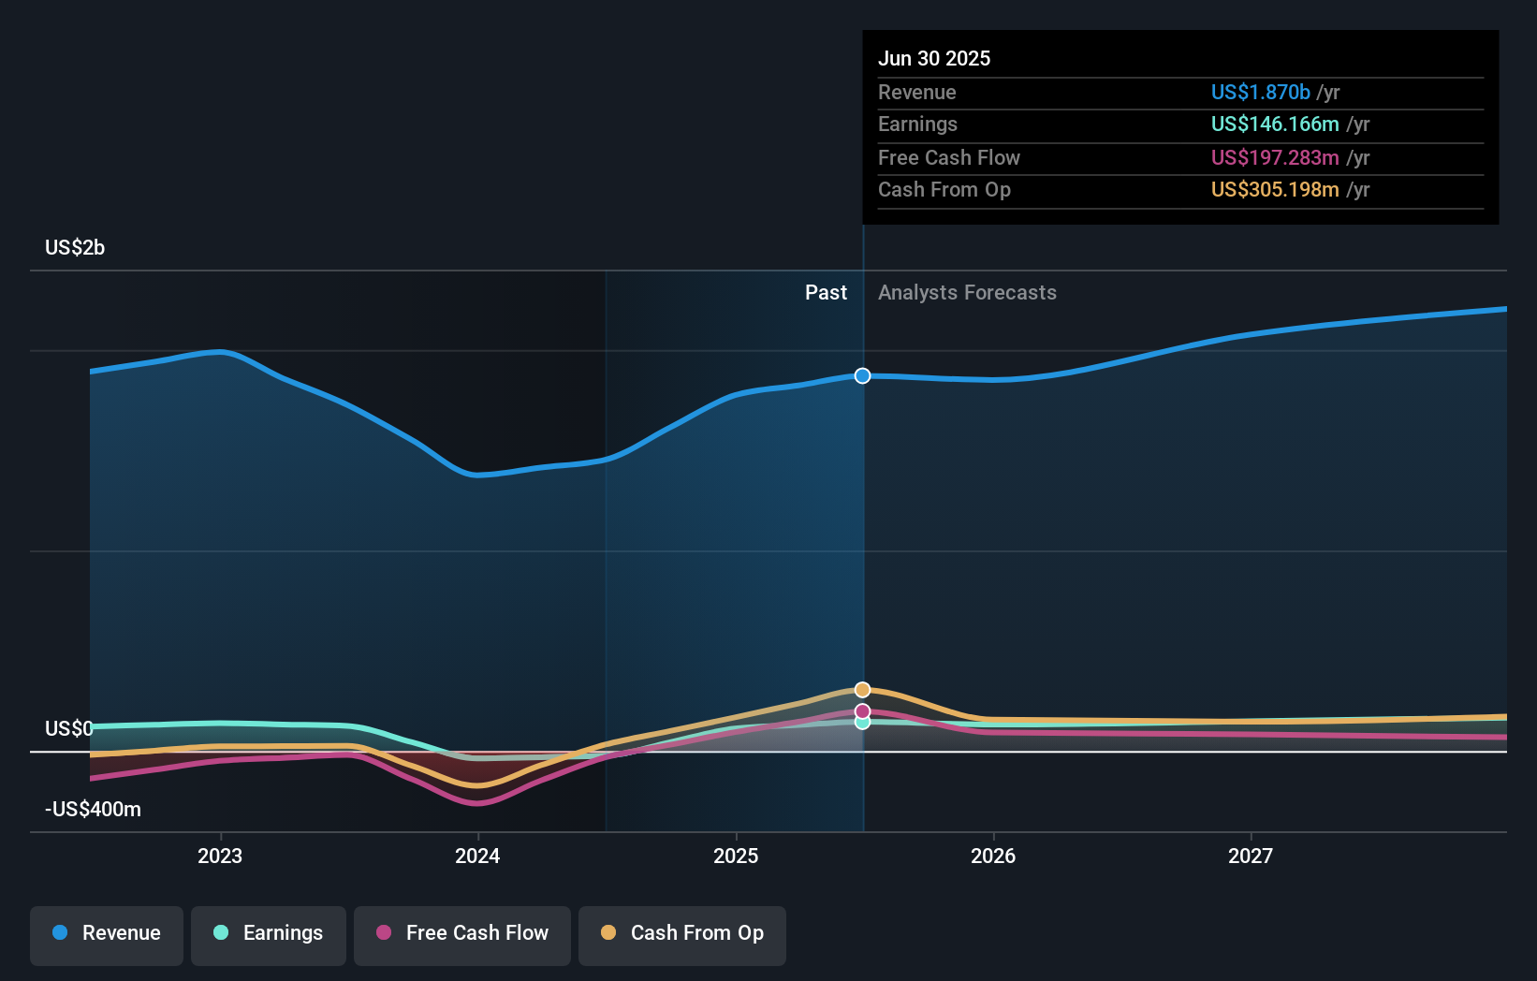Select the Analysts Forecasts section label
Image resolution: width=1537 pixels, height=981 pixels.
click(967, 292)
